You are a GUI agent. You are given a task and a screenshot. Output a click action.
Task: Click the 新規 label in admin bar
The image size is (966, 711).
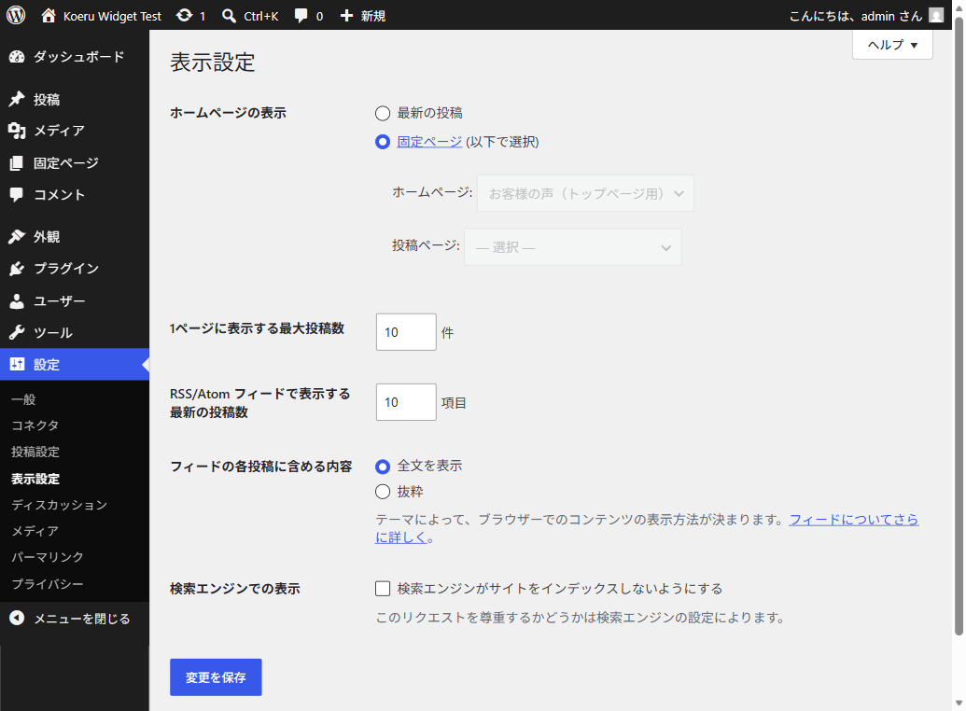(x=373, y=16)
